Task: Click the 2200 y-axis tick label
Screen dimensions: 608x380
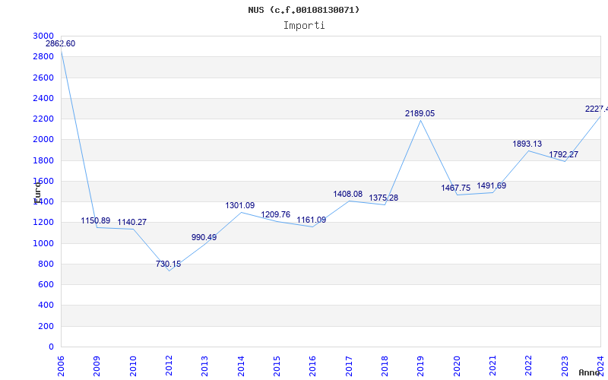Action: click(43, 119)
